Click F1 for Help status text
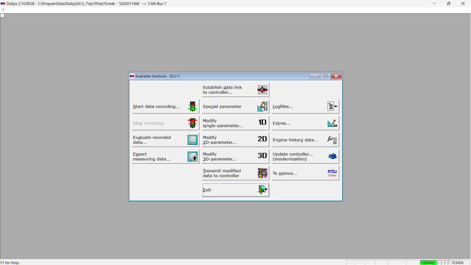Image resolution: width=471 pixels, height=265 pixels. (x=10, y=262)
